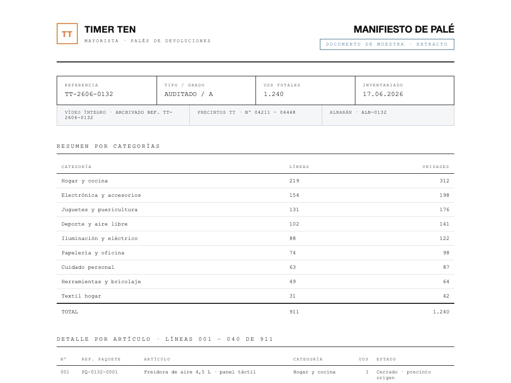Image resolution: width=511 pixels, height=383 pixels.
Task: Click the orange TT logo icon
Action: click(67, 34)
